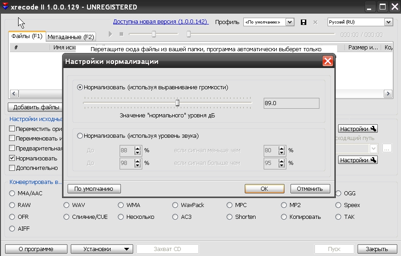Click the # column header
The width and height of the screenshot is (401, 256).
coord(29,47)
